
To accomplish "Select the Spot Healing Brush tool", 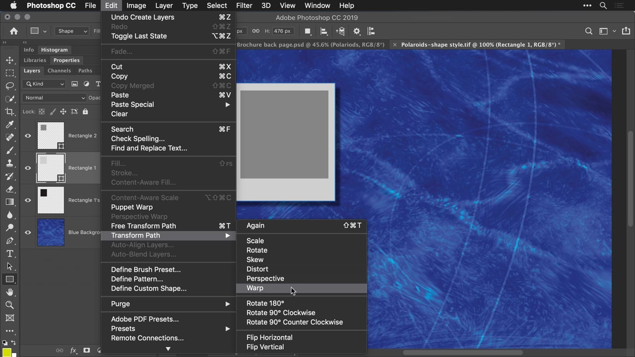I will (9, 137).
